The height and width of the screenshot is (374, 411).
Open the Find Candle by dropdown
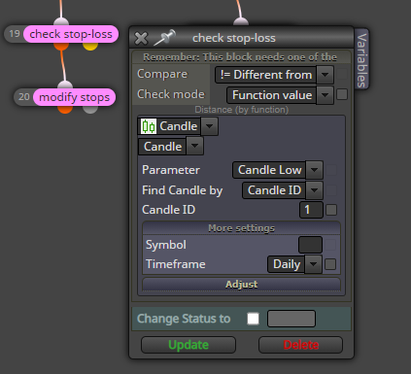pos(283,190)
